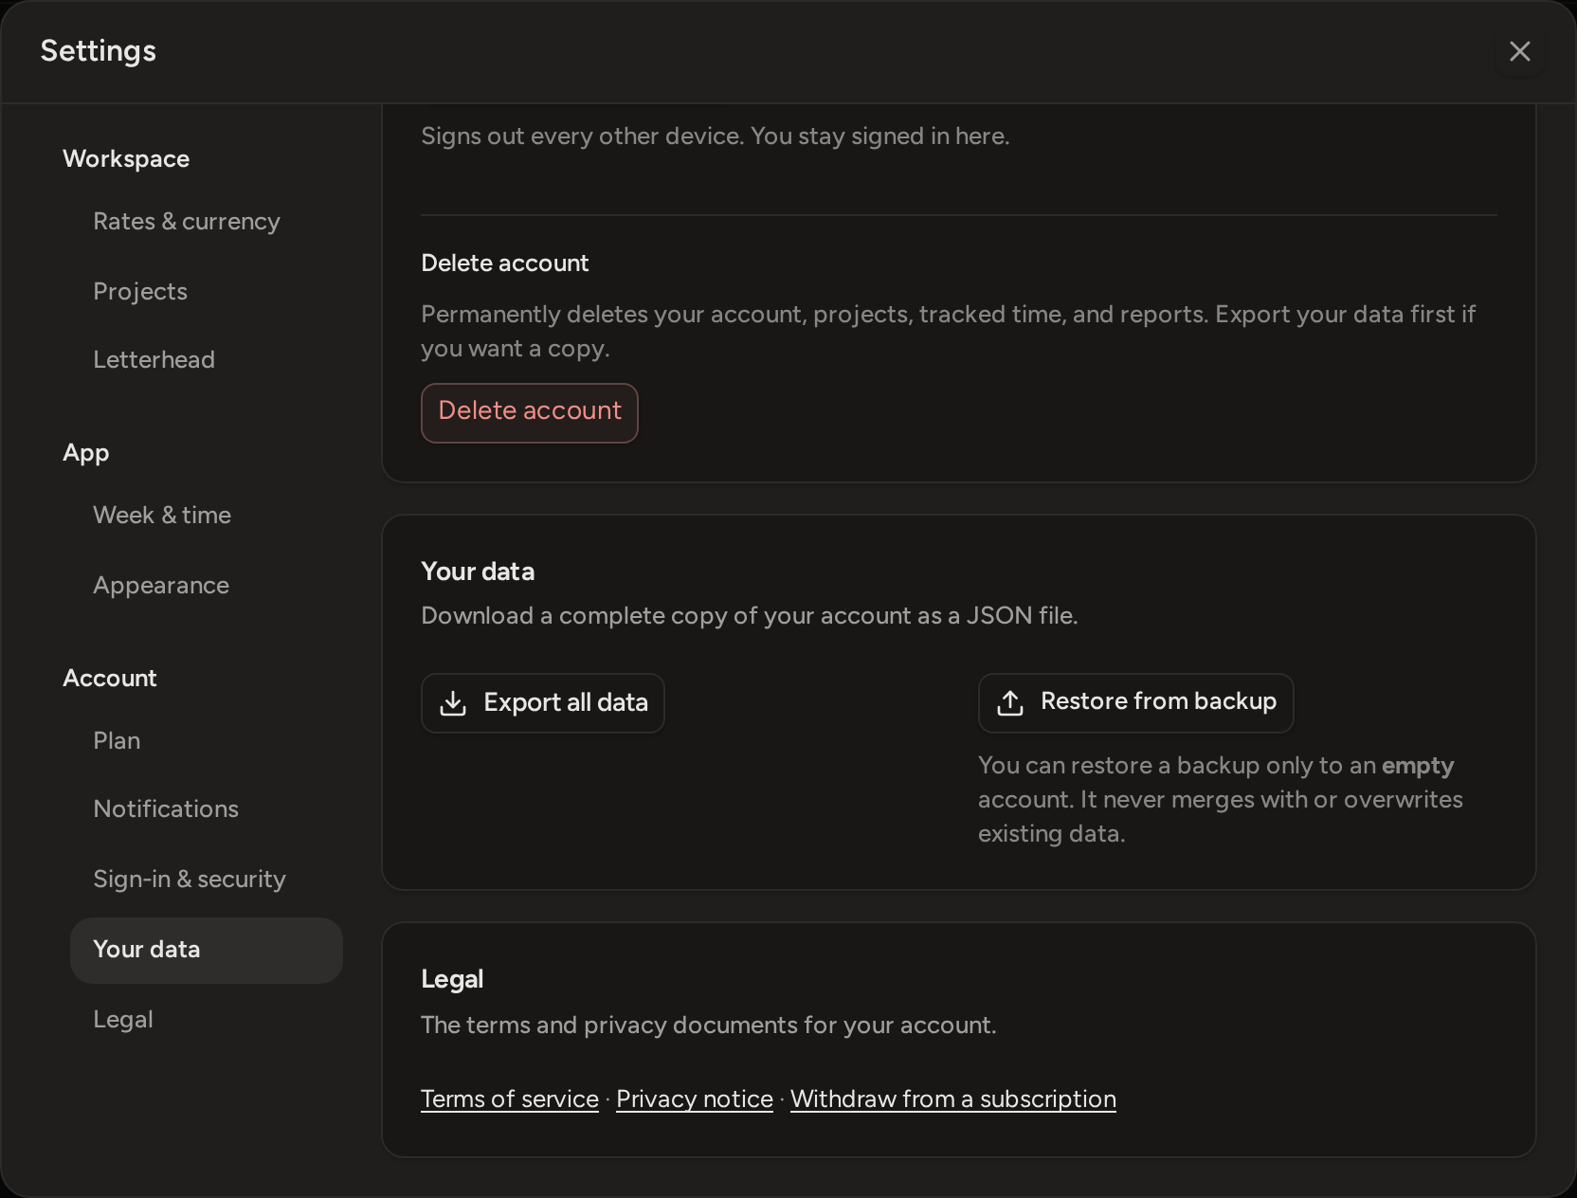
Task: Open the Plan section
Action: [207, 741]
